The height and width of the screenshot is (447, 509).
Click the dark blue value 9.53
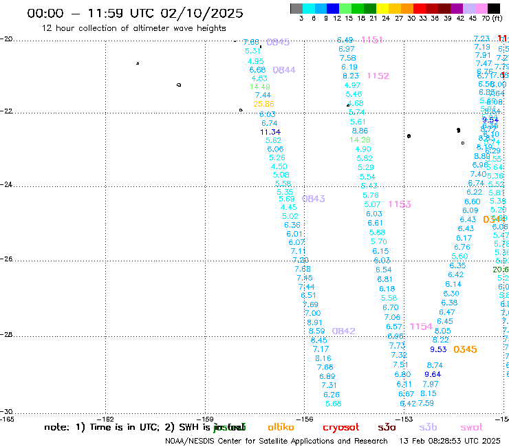[438, 349]
